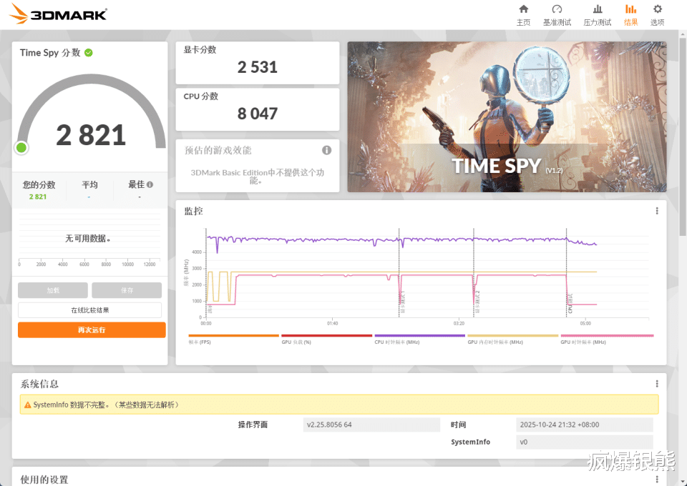Screen dimensions: 687x486
Task: Click the page vertical scrollbar
Action: [683, 136]
